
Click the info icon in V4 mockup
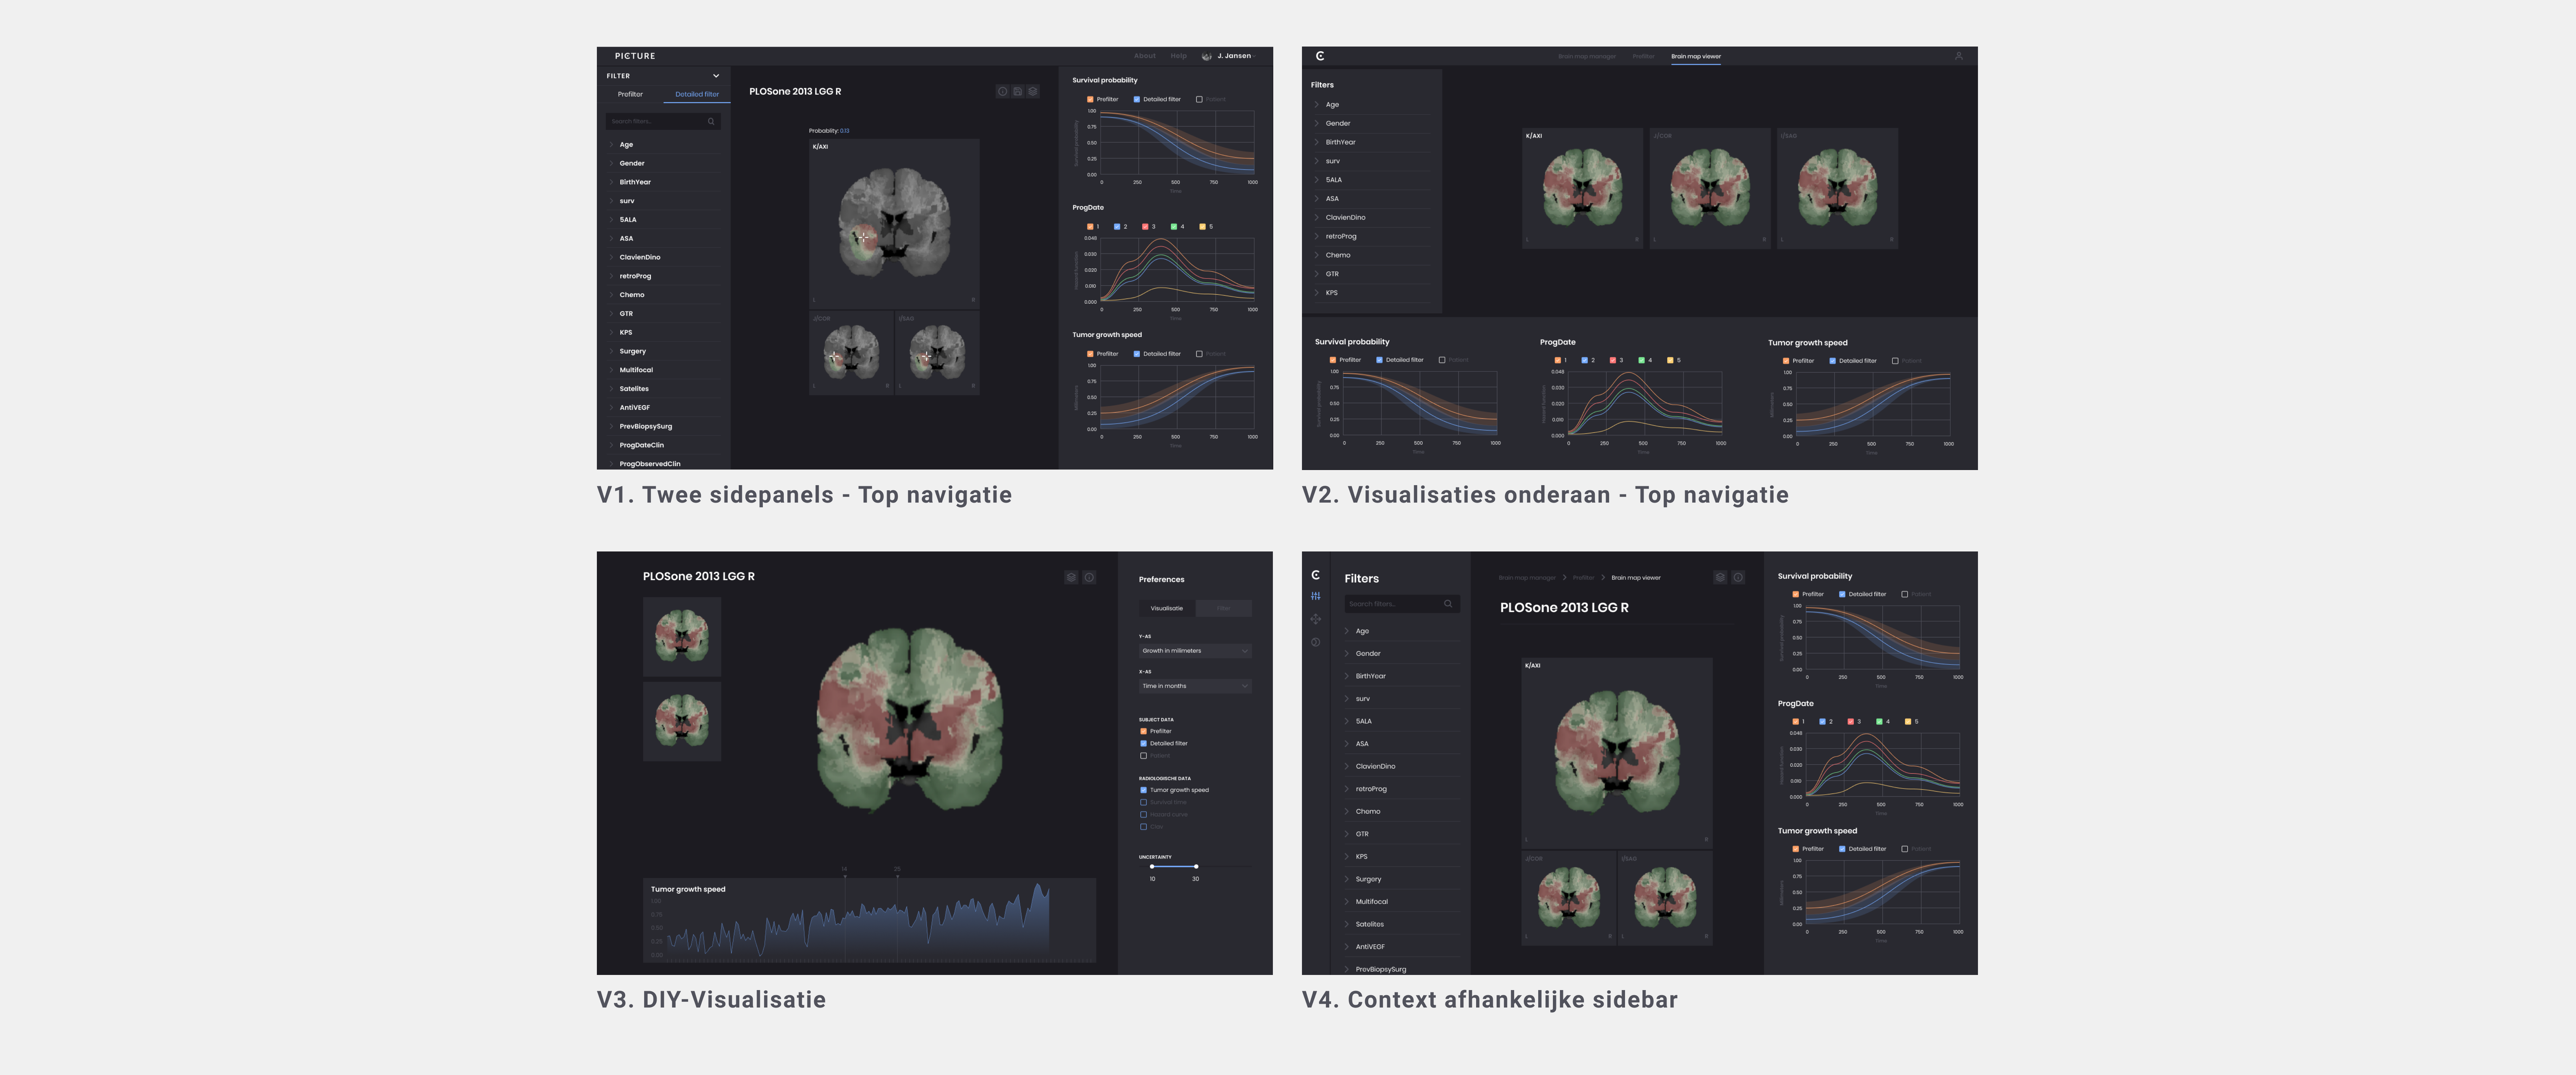point(1738,577)
